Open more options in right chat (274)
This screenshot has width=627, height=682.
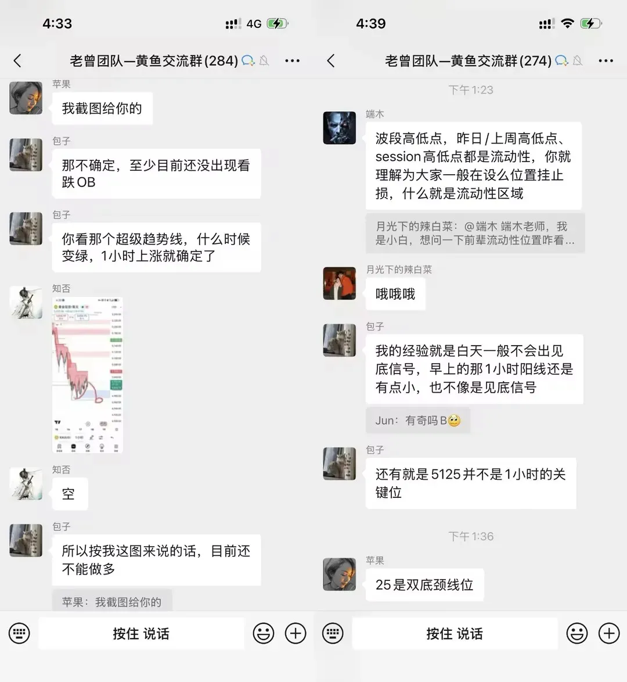[606, 61]
